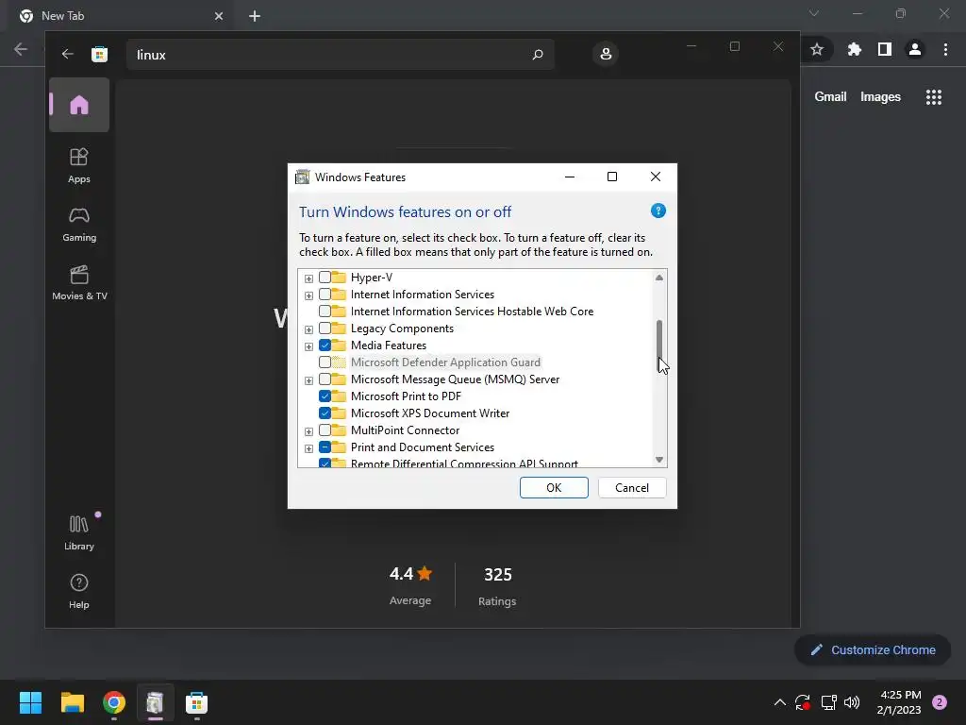966x725 pixels.
Task: Go back in Chrome browser
Action: click(21, 49)
